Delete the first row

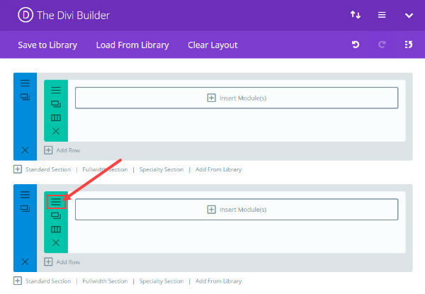tap(56, 131)
